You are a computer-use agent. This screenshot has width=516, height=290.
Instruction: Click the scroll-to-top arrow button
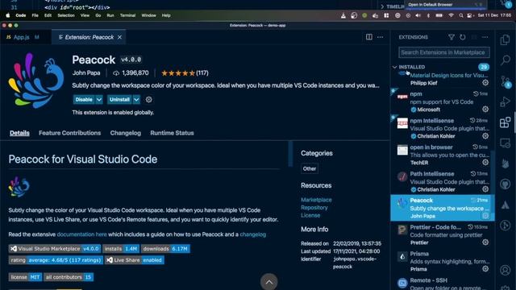[268, 282]
